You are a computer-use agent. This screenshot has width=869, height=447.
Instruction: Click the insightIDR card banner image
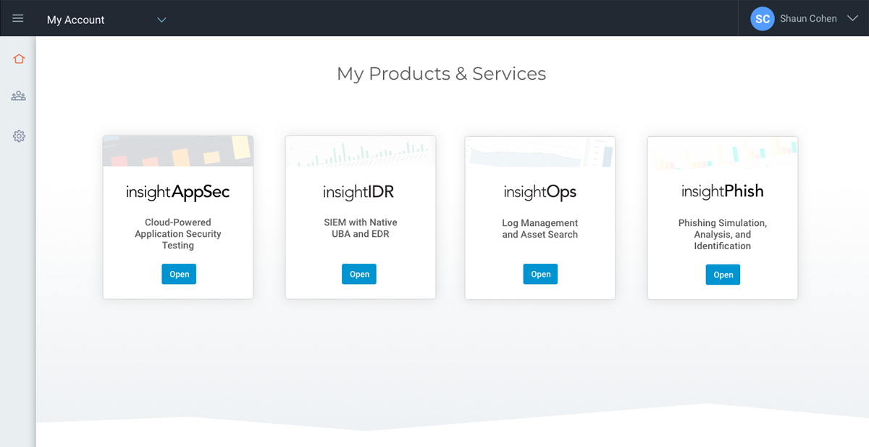[361, 151]
